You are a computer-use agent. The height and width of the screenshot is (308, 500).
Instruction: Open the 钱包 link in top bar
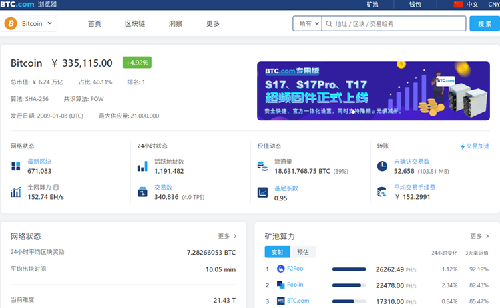click(415, 5)
